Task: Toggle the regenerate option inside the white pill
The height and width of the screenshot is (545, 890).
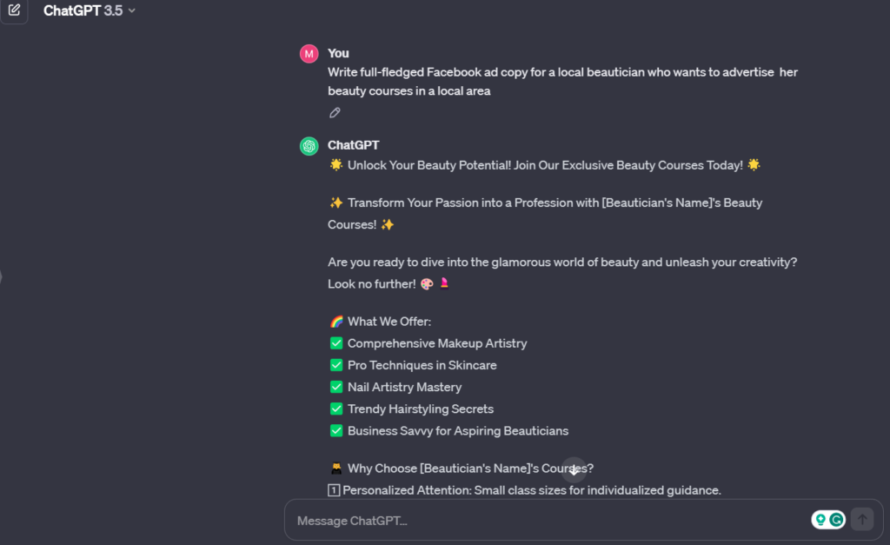Action: pyautogui.click(x=835, y=519)
